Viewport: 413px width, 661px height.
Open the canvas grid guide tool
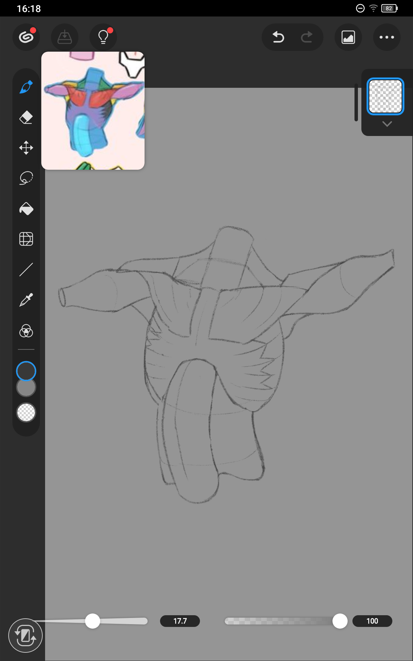[26, 239]
